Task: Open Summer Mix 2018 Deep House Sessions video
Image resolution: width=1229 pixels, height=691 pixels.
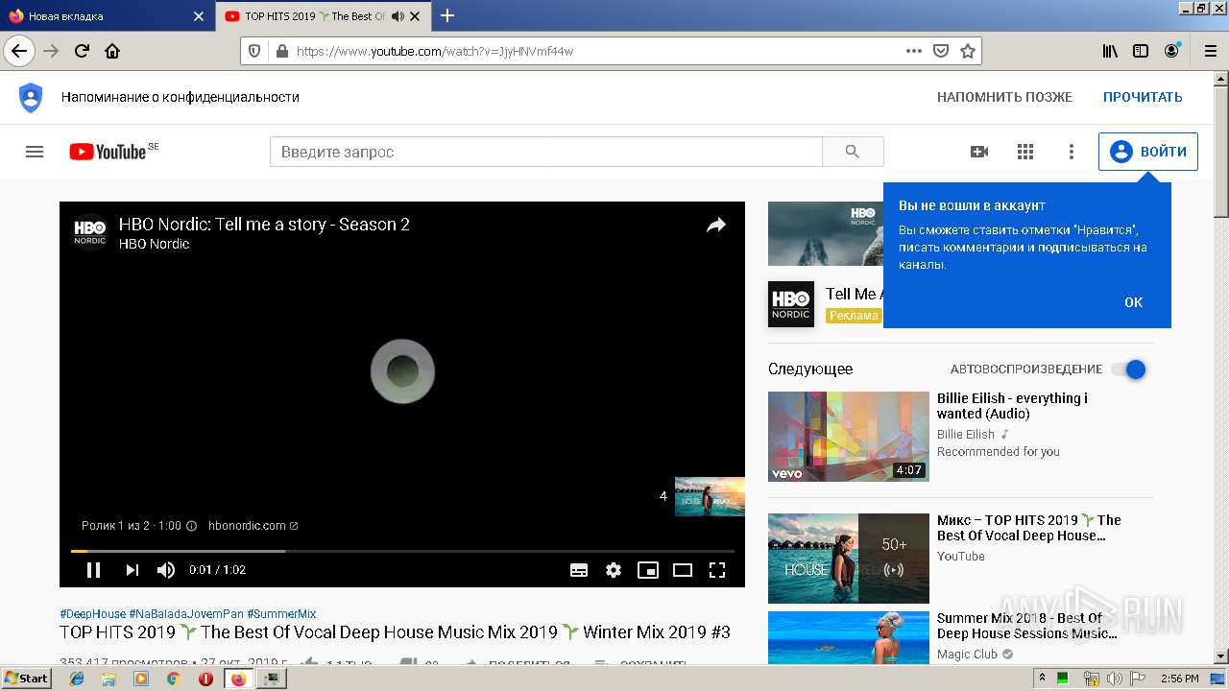Action: (x=1026, y=626)
